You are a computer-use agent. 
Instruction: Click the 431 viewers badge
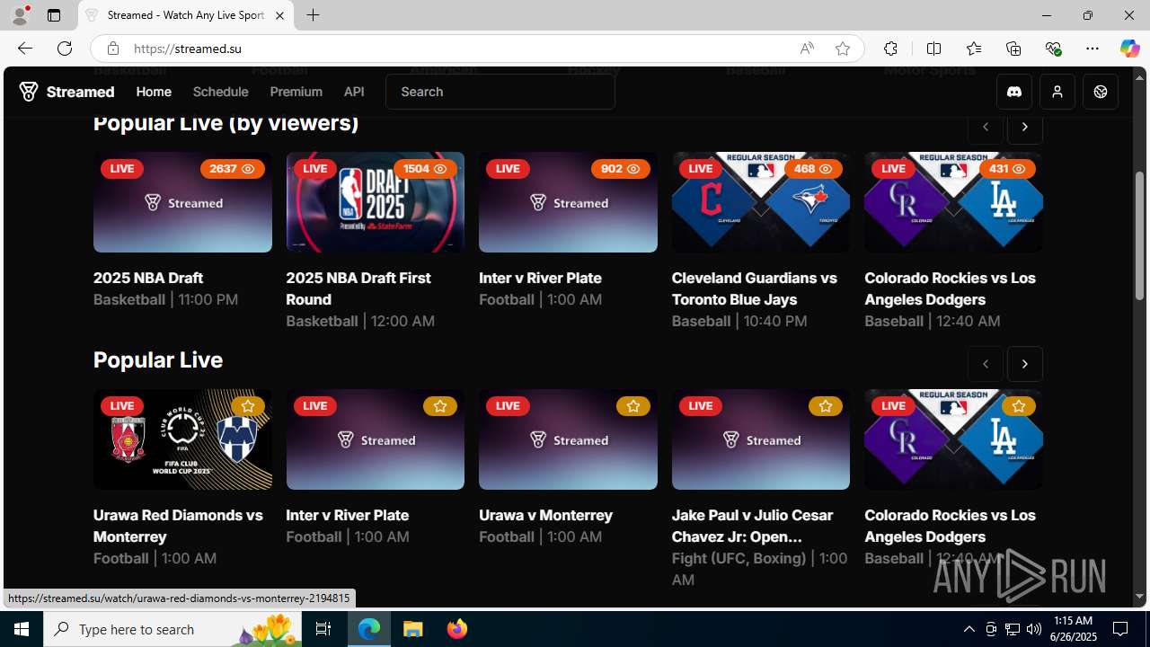pyautogui.click(x=1007, y=169)
